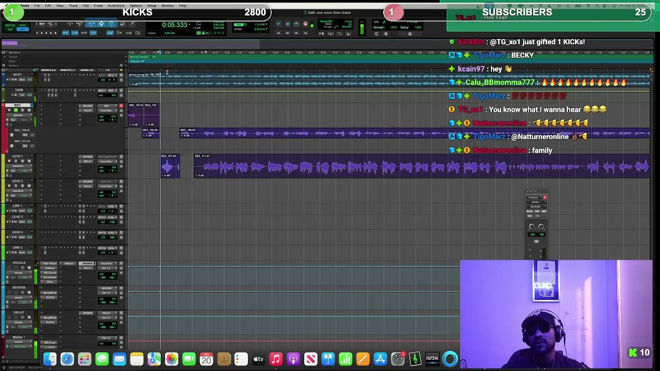Open the AudioSuite menu
660x371 pixels.
tap(116, 6)
